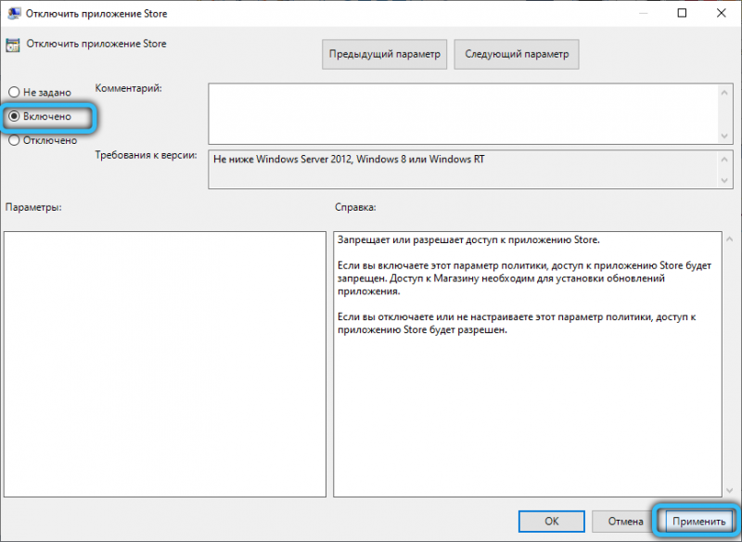Click the policy setting icon beside heading

coord(12,45)
